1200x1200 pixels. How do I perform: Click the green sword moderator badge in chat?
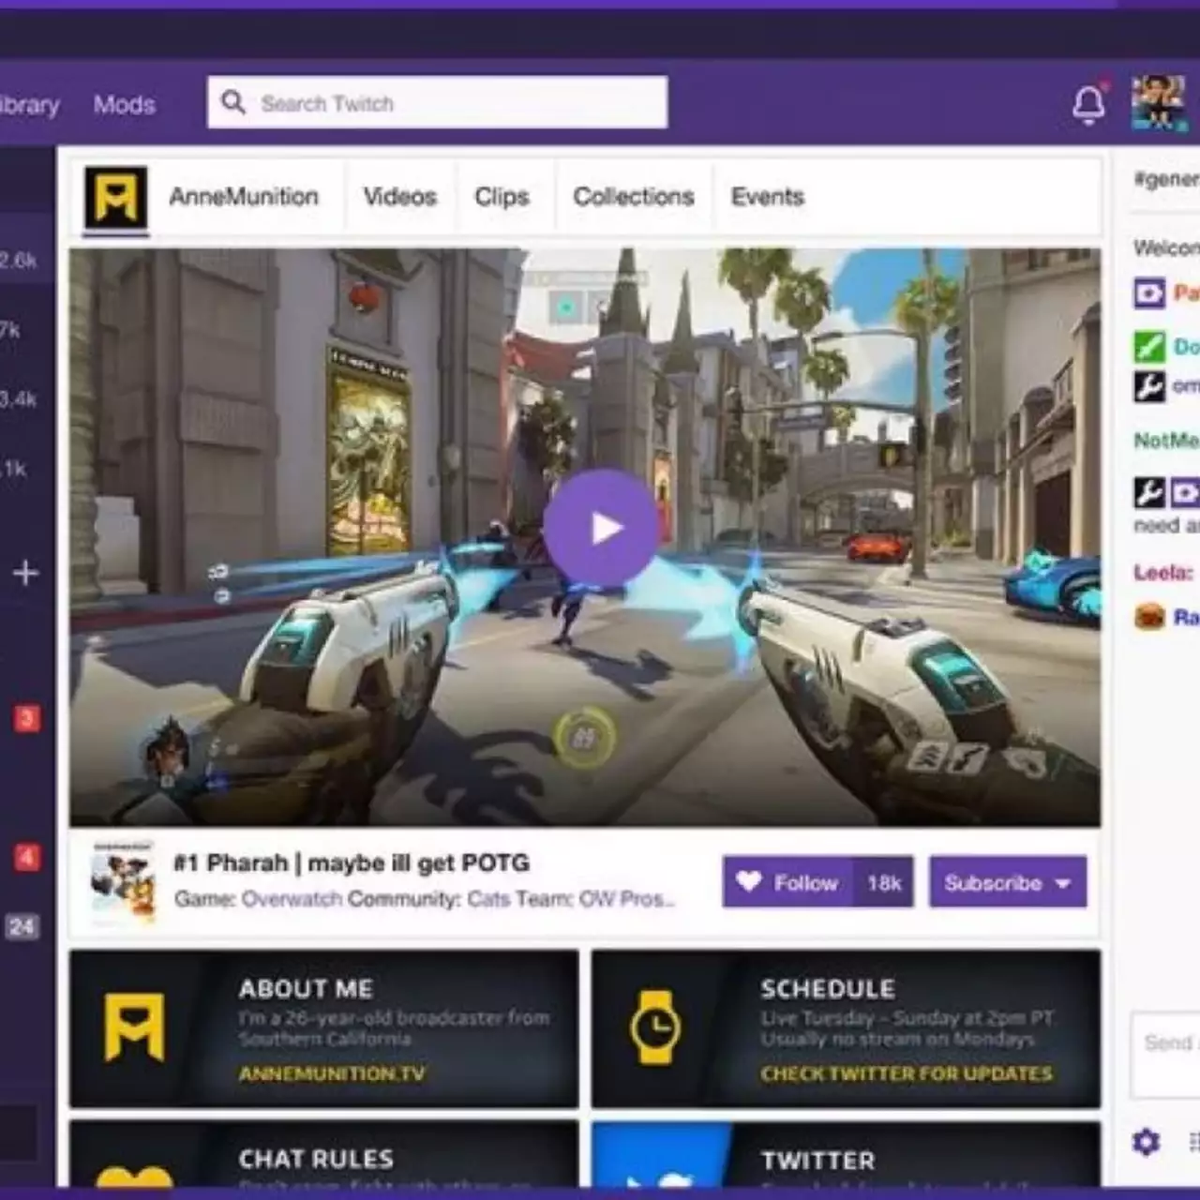[1149, 346]
